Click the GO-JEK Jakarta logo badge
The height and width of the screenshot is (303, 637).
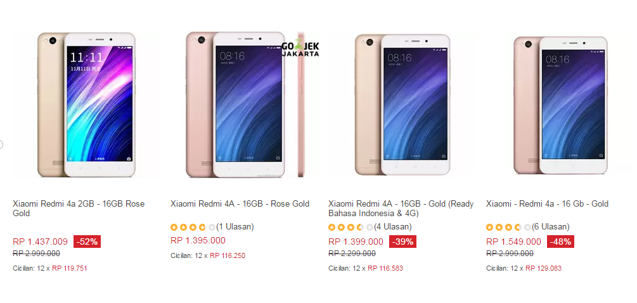click(300, 48)
